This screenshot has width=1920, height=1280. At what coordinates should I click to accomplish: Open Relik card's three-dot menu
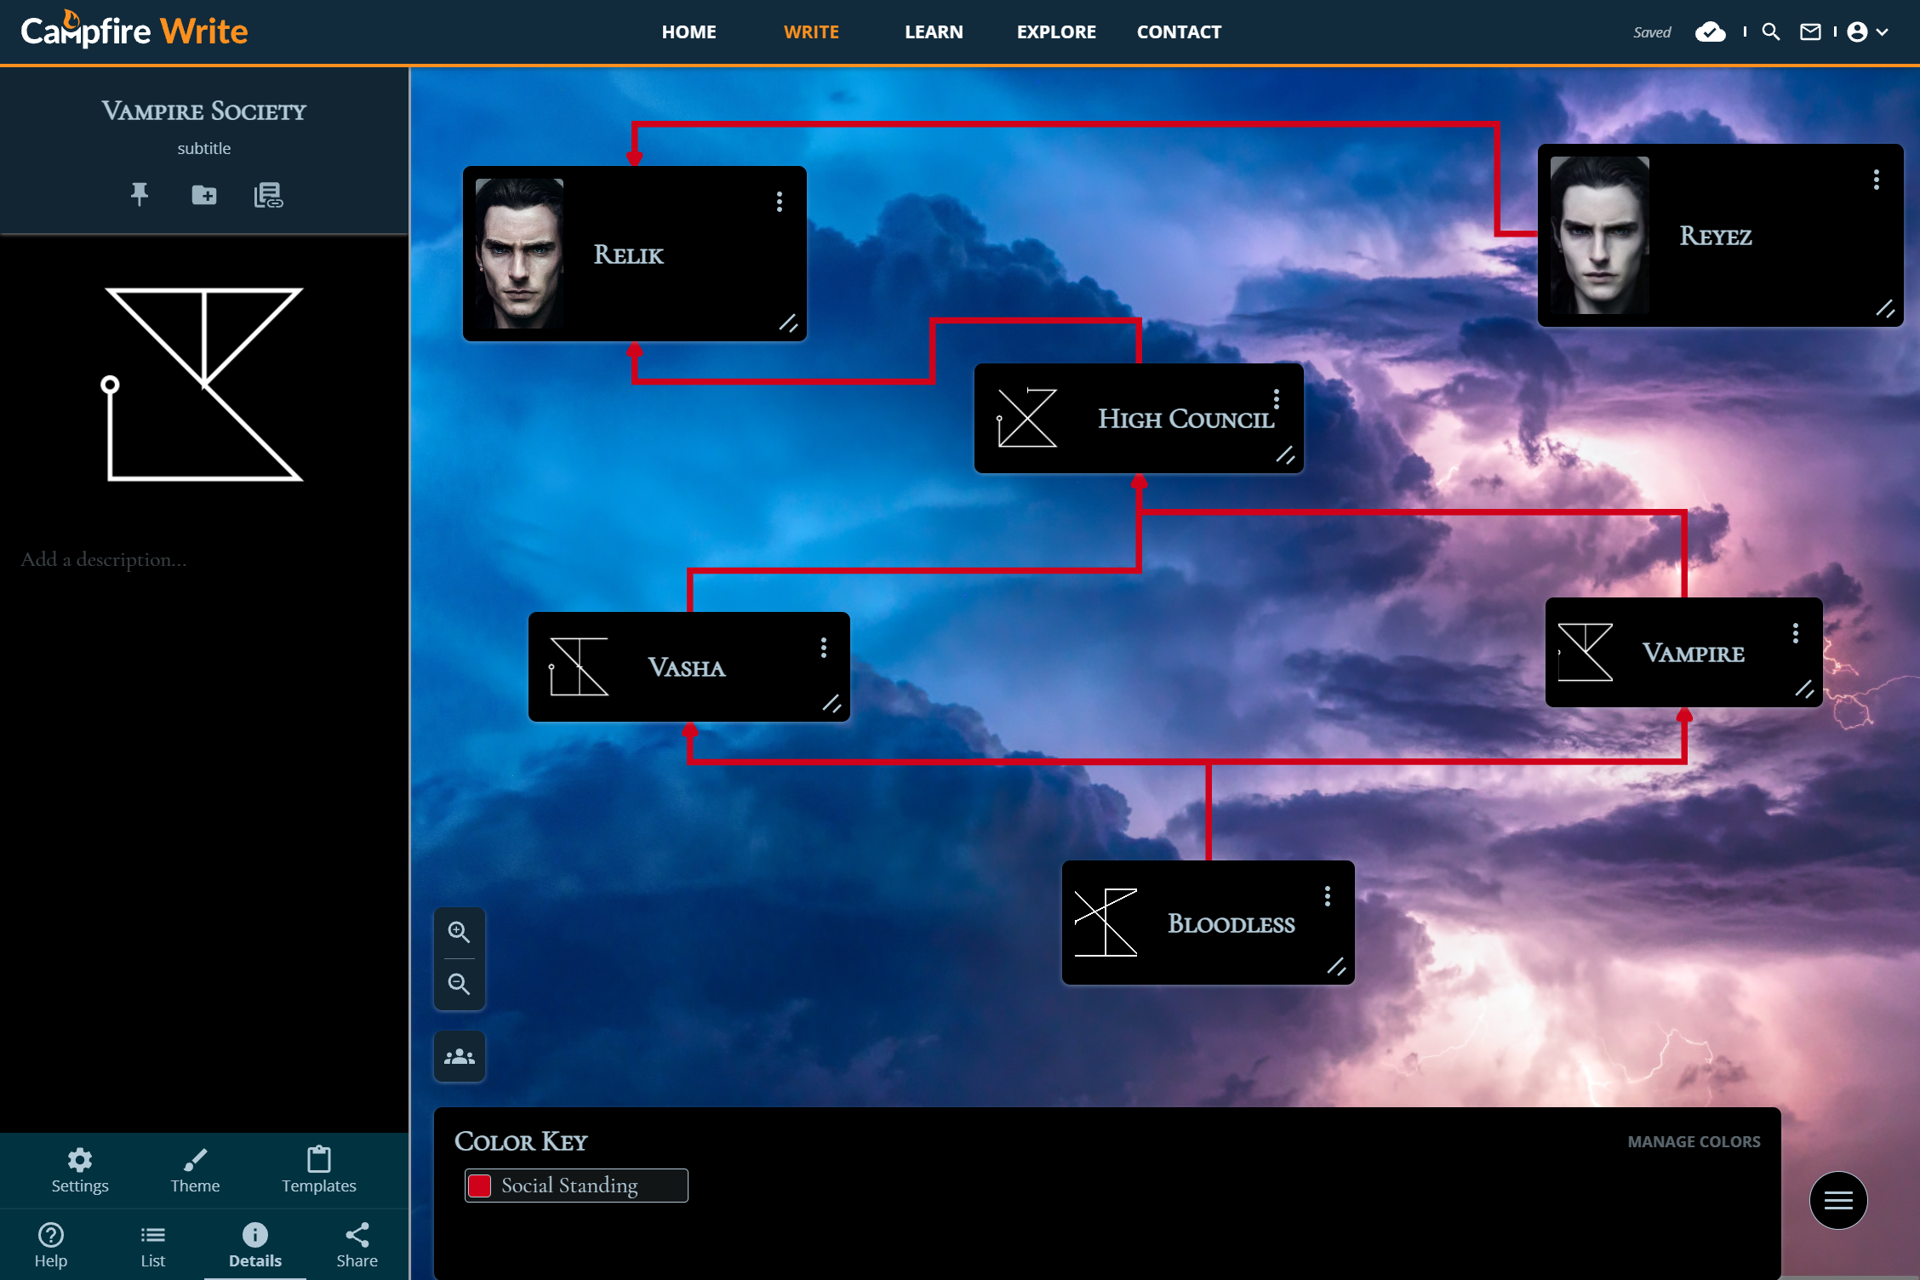click(x=780, y=202)
